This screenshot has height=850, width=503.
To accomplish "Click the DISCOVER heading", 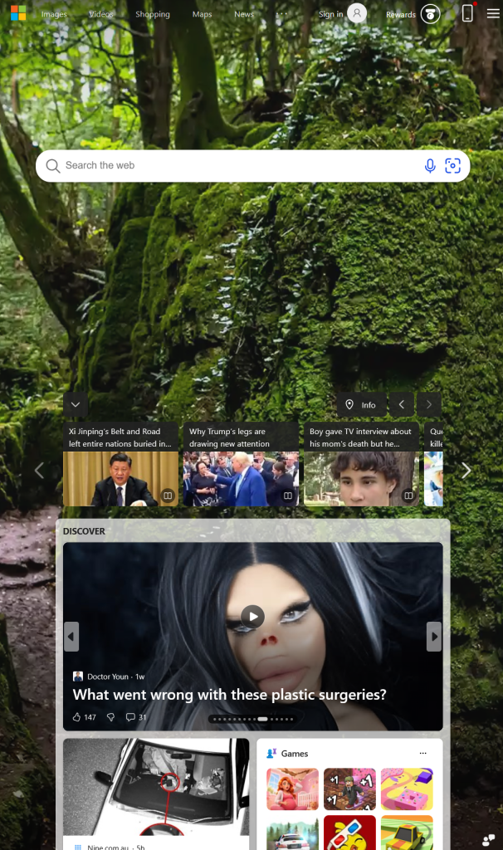I will coord(84,531).
